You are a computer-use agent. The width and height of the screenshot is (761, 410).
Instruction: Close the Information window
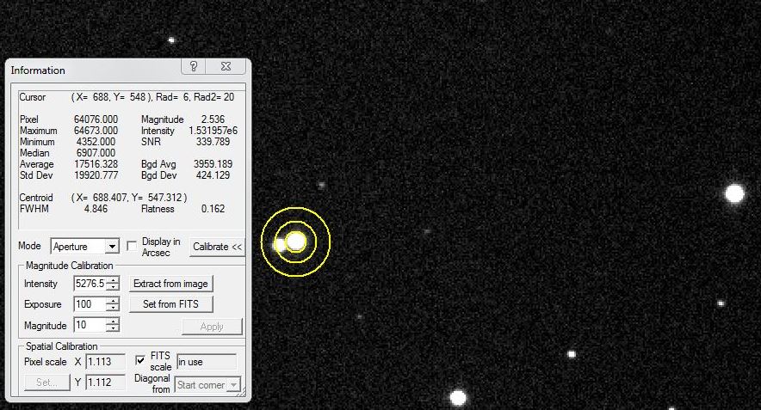224,67
